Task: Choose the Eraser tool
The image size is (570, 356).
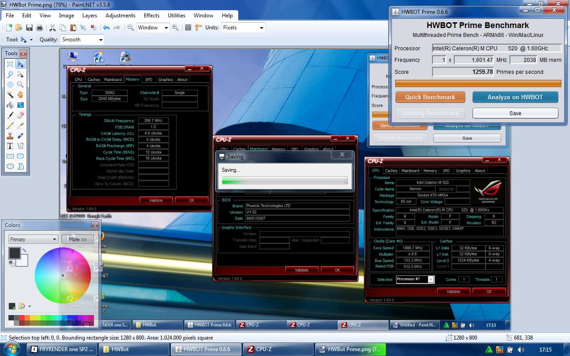Action: click(x=20, y=115)
